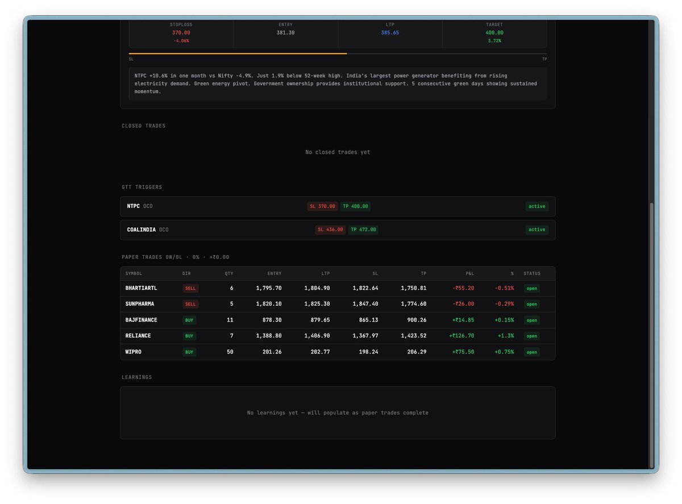Click the QTY column header
Screen dimensions: 682x504
228,273
